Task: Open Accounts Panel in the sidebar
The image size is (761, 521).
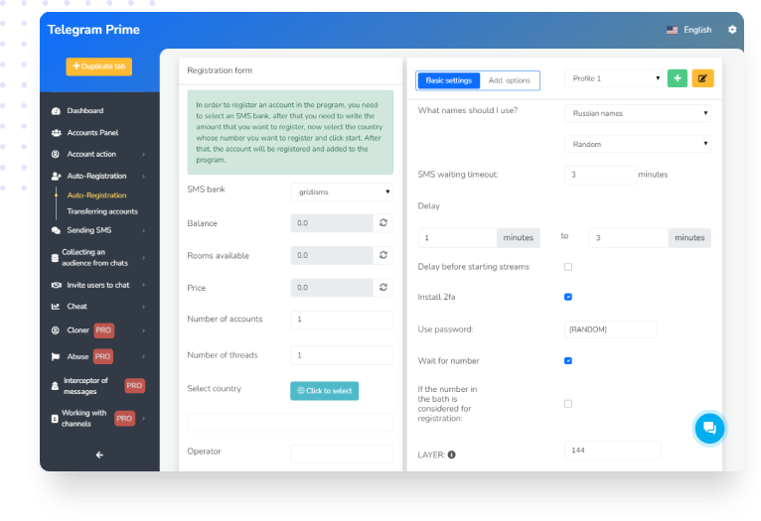Action: [92, 132]
